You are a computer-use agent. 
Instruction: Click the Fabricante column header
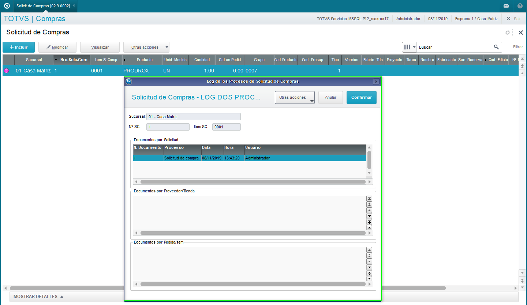tap(446, 60)
